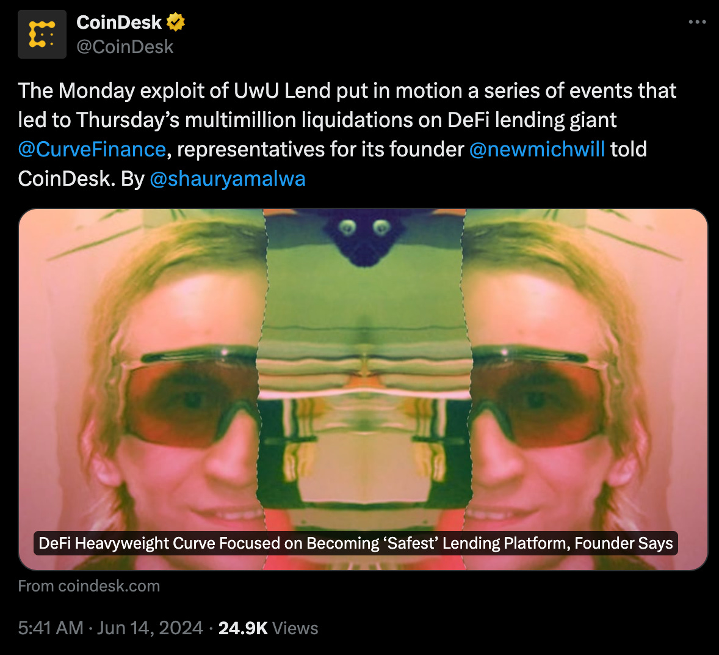Click the 'told CoinDesk. By' tweet text line

pos(81,178)
